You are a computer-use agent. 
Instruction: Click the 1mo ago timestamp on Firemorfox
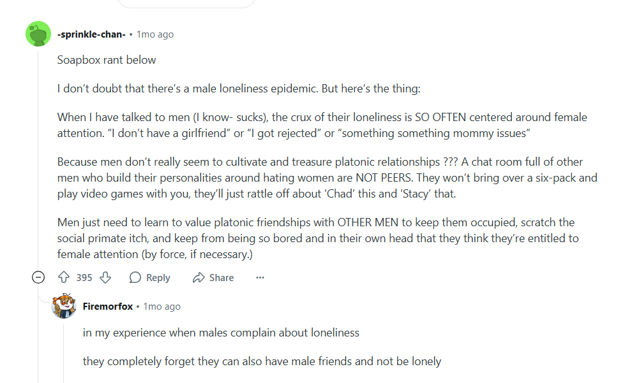click(162, 307)
